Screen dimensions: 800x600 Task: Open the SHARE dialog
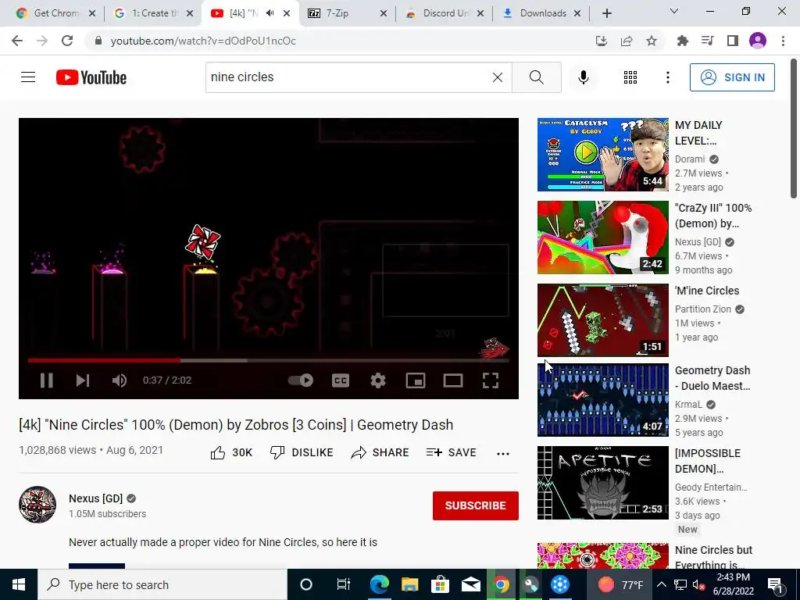(x=380, y=452)
